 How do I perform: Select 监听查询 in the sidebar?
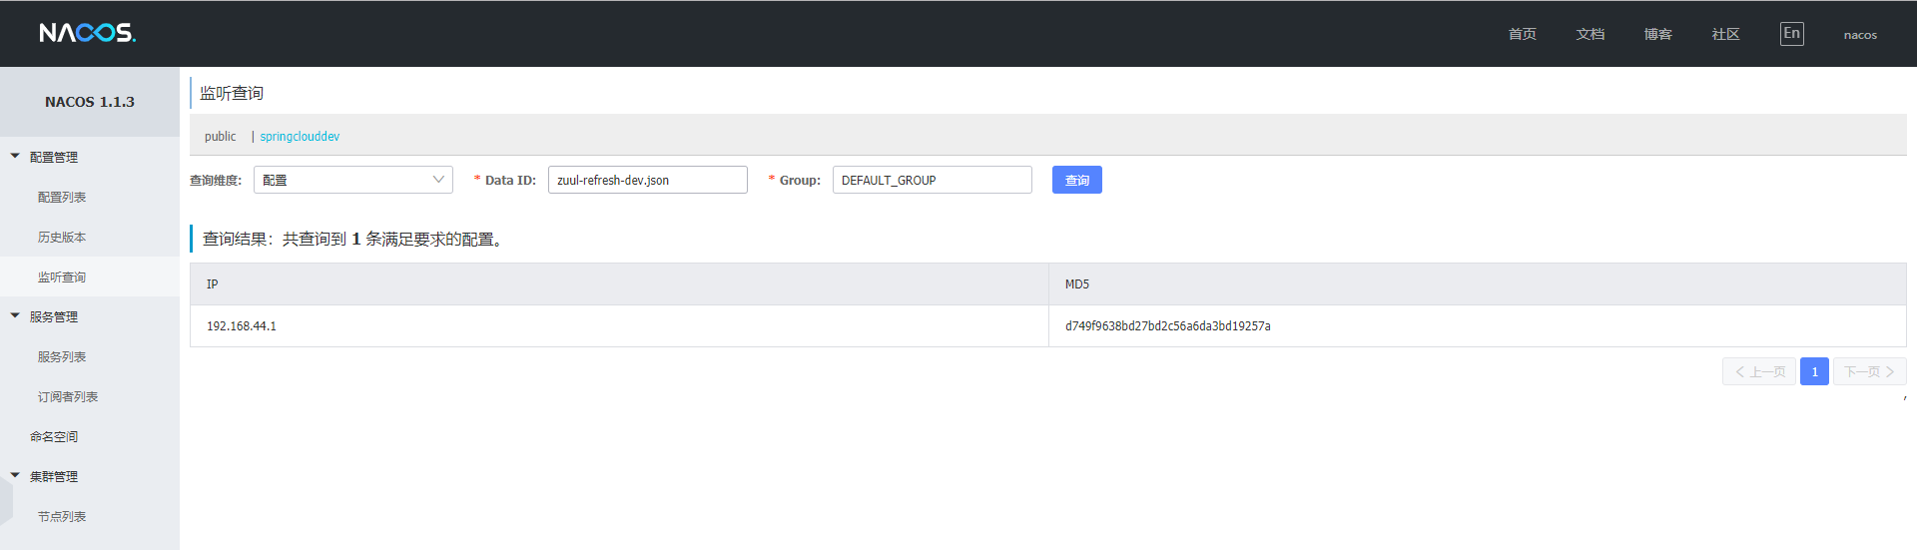pyautogui.click(x=62, y=277)
